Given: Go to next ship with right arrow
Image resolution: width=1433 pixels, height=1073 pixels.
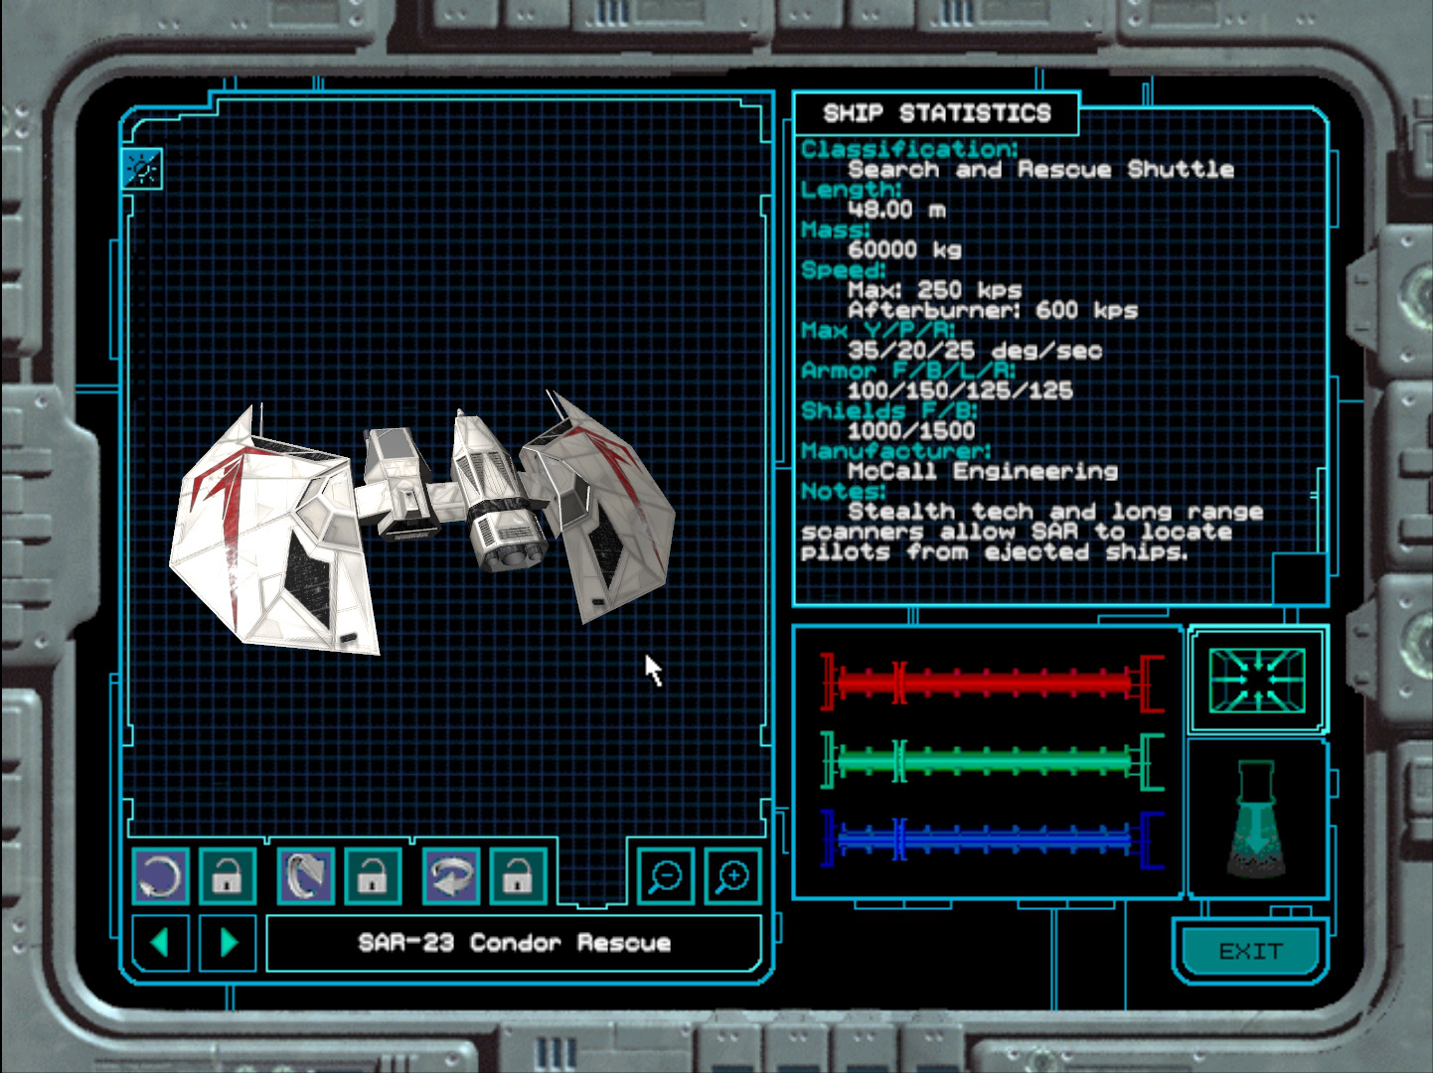Looking at the screenshot, I should (228, 942).
